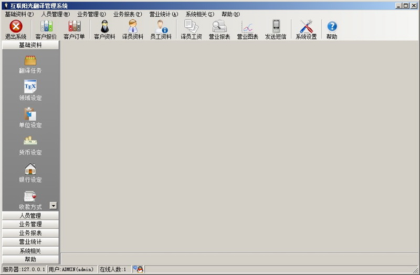
Task: Expand the 营业统计 sidebar section
Action: click(30, 242)
